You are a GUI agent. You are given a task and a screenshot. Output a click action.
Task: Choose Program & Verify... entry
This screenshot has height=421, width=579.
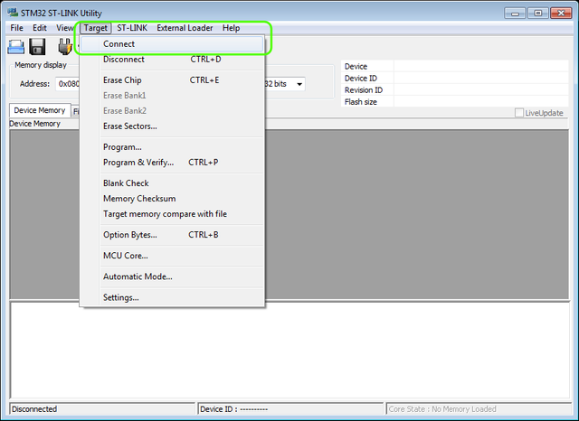pos(172,163)
